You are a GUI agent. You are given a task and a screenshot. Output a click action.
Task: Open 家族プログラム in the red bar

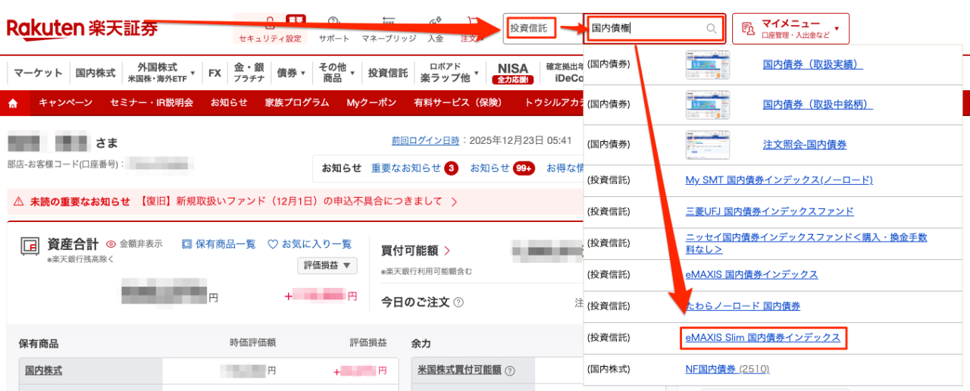tap(297, 103)
